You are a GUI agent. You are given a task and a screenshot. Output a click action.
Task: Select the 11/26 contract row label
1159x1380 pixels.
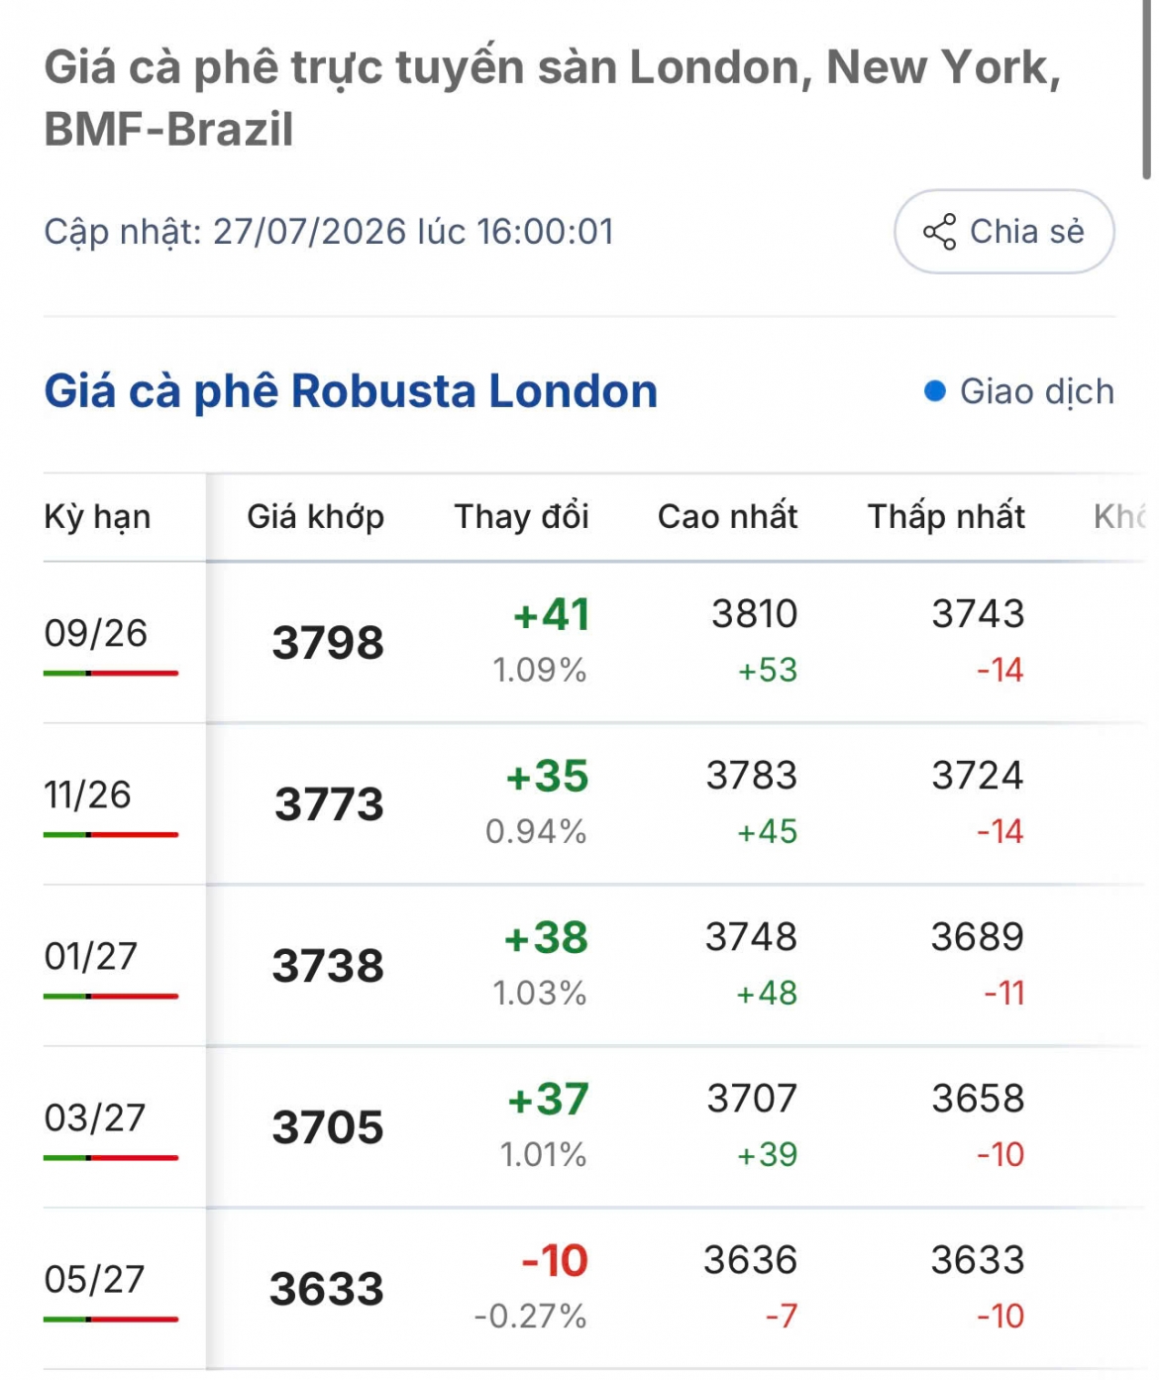tap(87, 795)
